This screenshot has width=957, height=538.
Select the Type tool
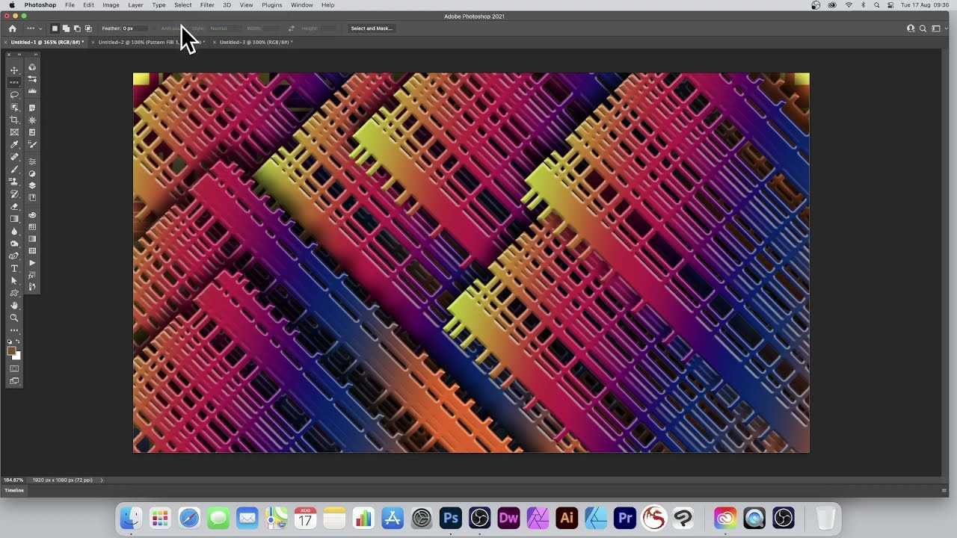[14, 268]
